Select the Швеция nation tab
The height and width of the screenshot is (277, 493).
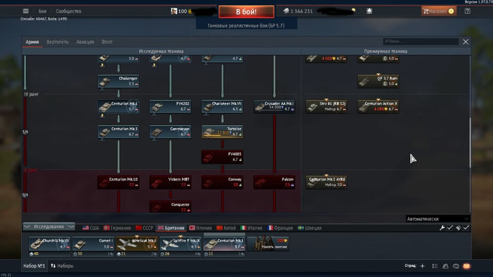[310, 228]
